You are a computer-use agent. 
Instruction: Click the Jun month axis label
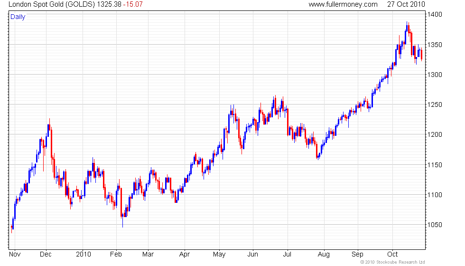(x=252, y=255)
